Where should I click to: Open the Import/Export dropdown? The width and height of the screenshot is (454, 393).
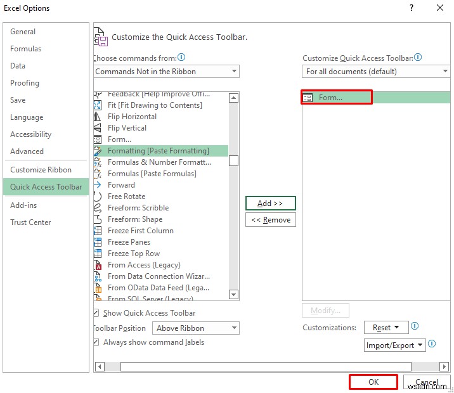(x=394, y=345)
